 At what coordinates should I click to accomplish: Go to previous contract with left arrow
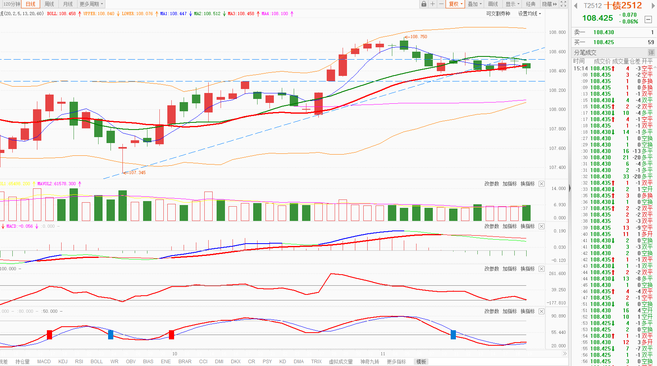click(x=575, y=6)
